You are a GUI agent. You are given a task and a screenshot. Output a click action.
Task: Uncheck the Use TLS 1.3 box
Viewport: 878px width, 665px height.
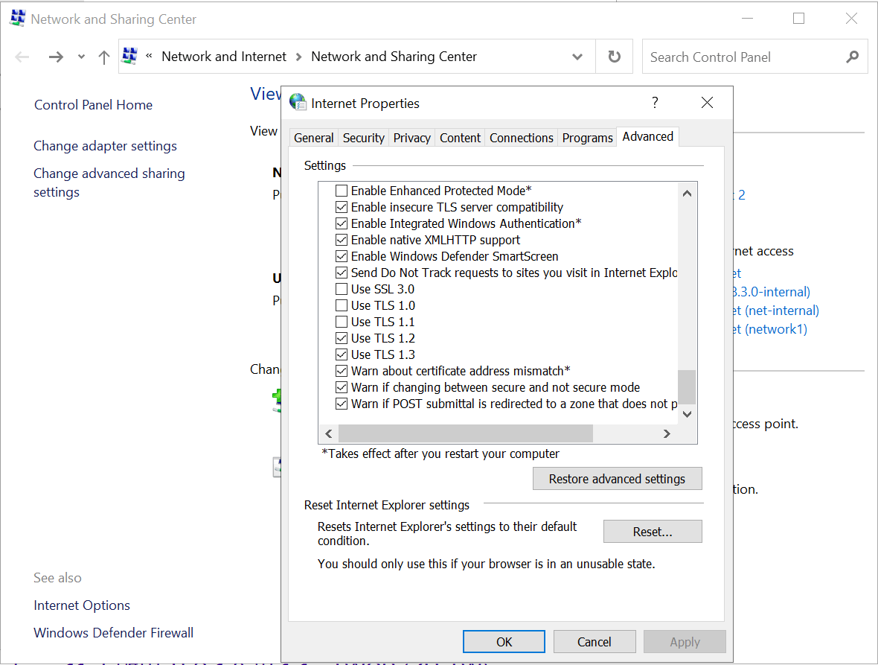pos(342,354)
